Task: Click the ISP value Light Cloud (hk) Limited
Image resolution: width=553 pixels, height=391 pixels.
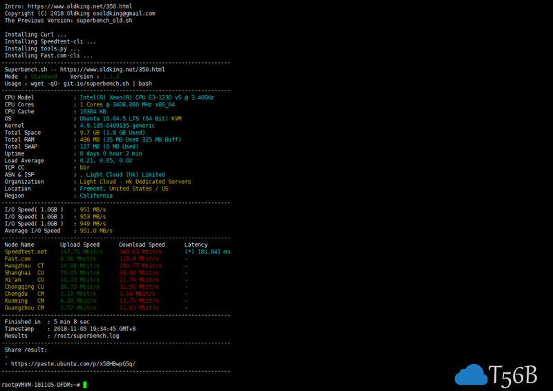Action: pyautogui.click(x=125, y=175)
